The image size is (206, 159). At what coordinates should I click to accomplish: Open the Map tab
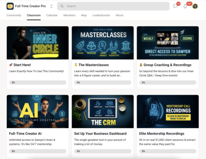click(84, 15)
